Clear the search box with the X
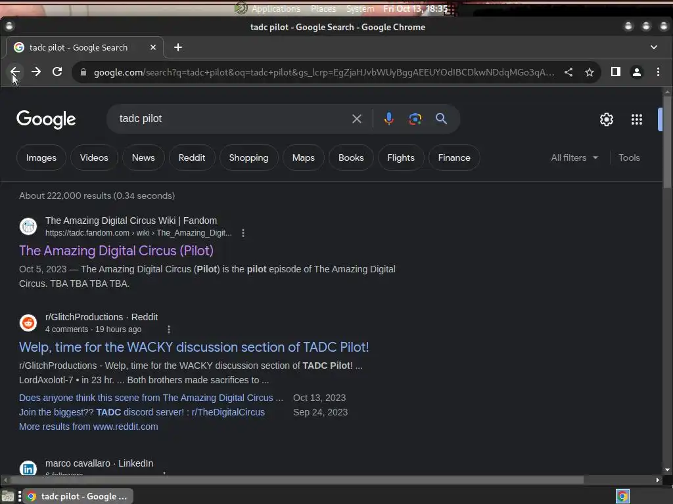This screenshot has height=504, width=673. coord(357,119)
